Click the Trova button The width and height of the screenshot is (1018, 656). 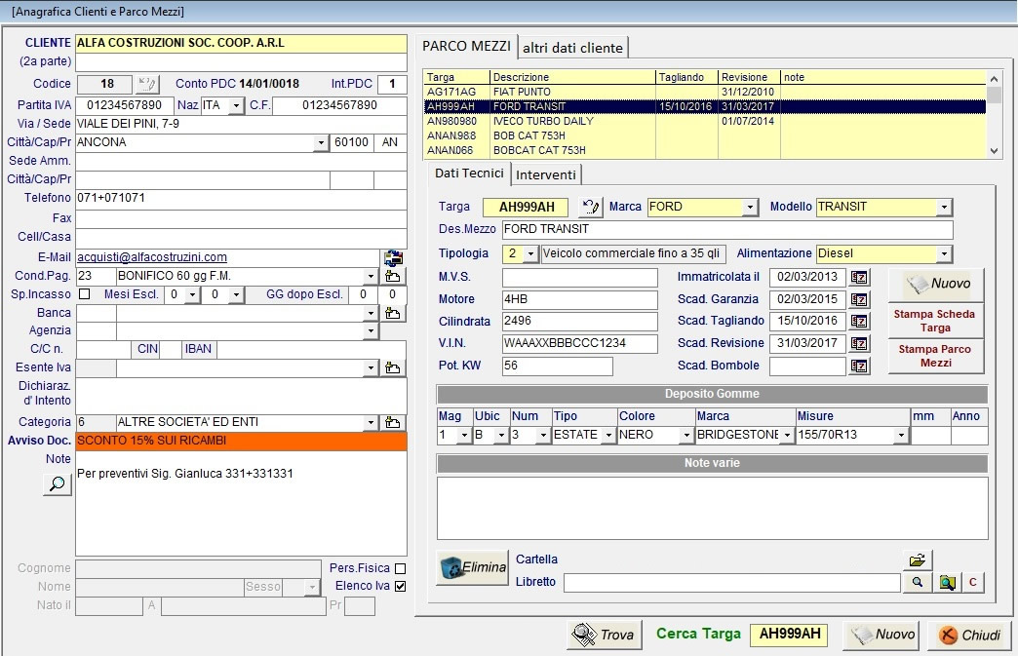pyautogui.click(x=605, y=635)
